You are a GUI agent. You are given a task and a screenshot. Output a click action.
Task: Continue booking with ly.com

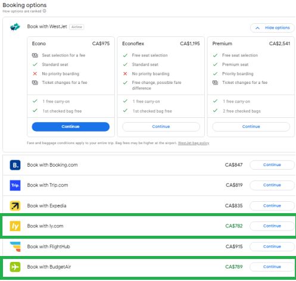point(272,226)
